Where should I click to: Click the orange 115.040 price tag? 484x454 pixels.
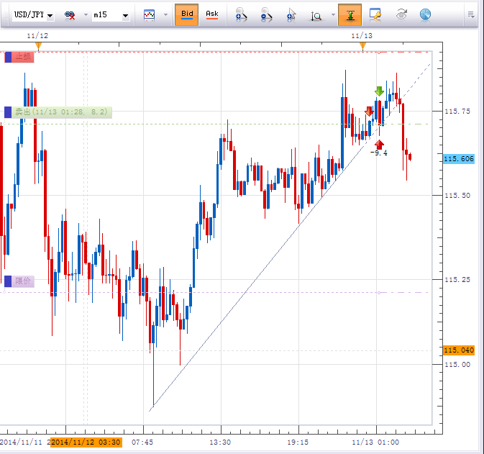[459, 350]
